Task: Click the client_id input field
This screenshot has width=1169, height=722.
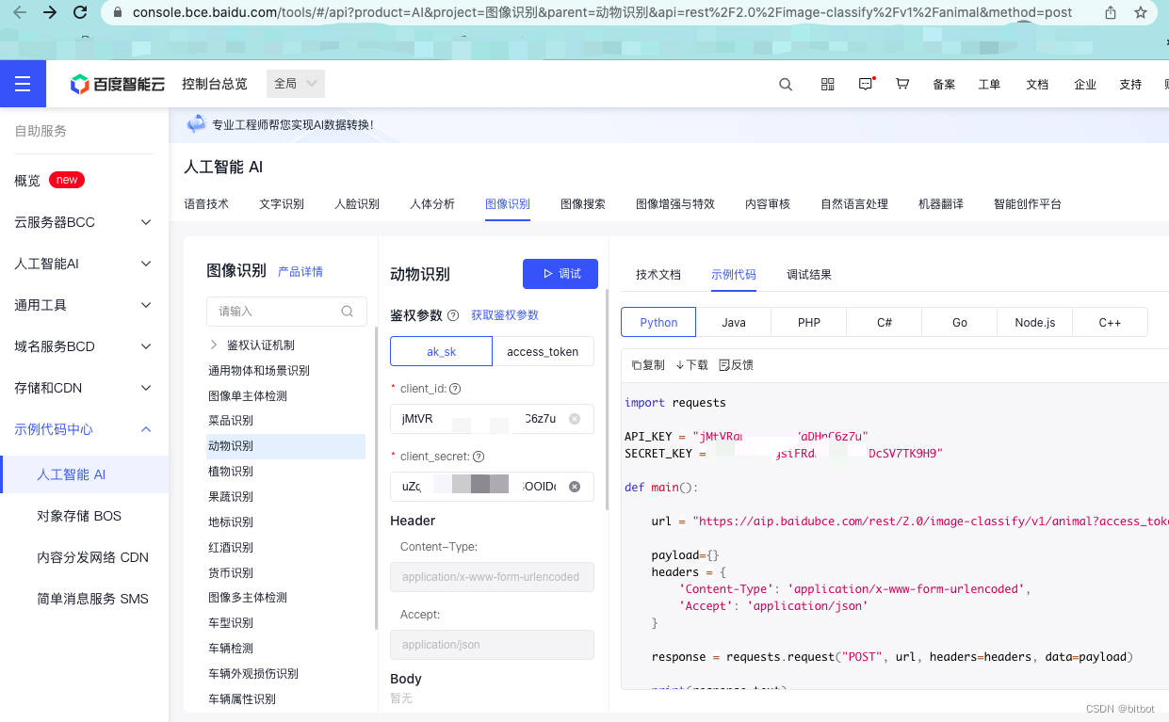Action: [x=492, y=419]
